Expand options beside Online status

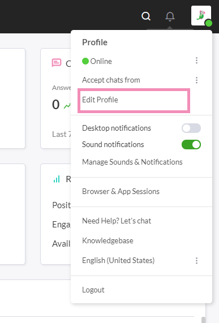[x=196, y=61]
